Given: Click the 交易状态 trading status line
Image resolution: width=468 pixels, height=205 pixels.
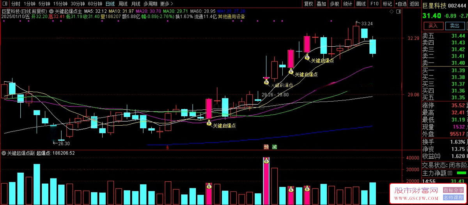Looking at the screenshot, I should click(445, 165).
